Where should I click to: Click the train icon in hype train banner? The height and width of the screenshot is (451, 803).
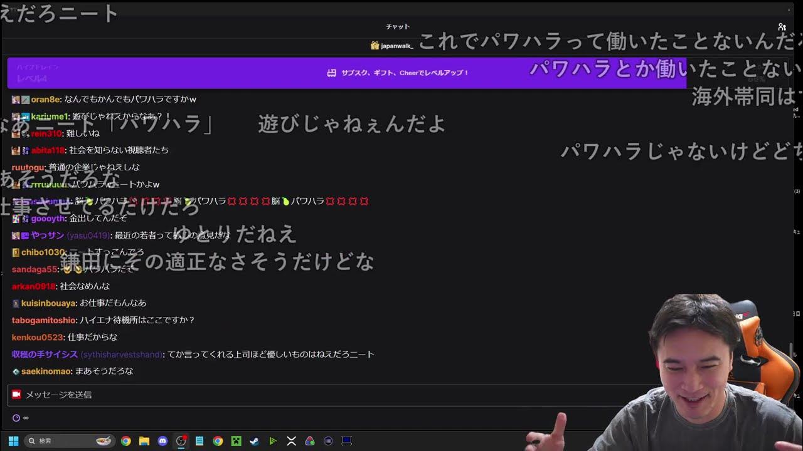332,73
